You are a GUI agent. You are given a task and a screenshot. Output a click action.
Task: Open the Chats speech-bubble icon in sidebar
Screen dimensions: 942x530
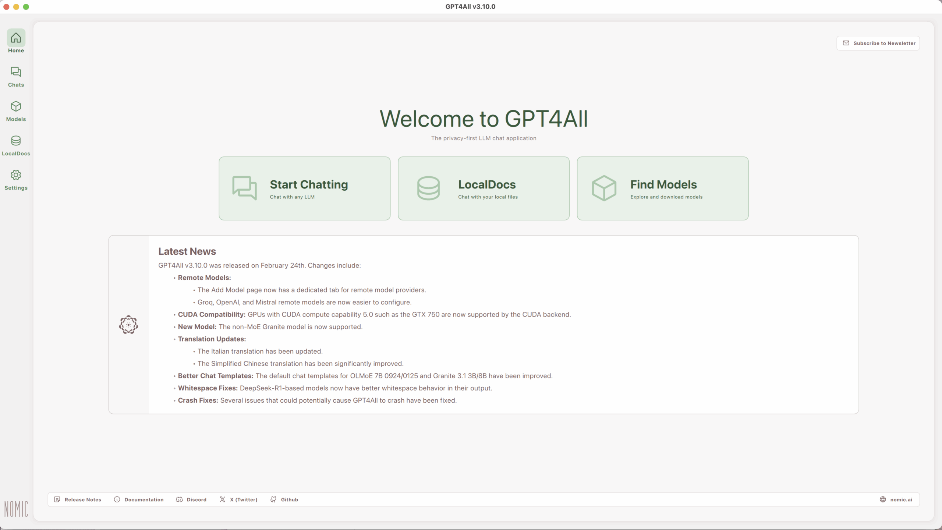pos(16,72)
